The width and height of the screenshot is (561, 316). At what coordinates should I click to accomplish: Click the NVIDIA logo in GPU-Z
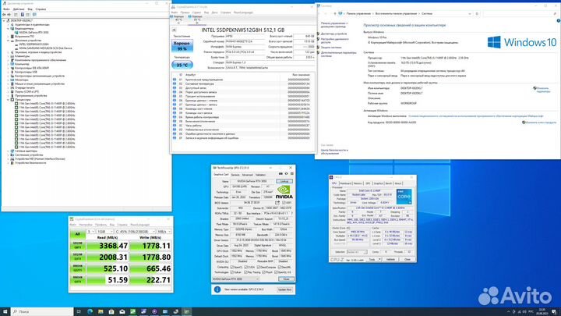click(284, 192)
